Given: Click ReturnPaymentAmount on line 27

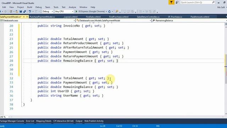Looking at the screenshot, I should click(81, 56).
